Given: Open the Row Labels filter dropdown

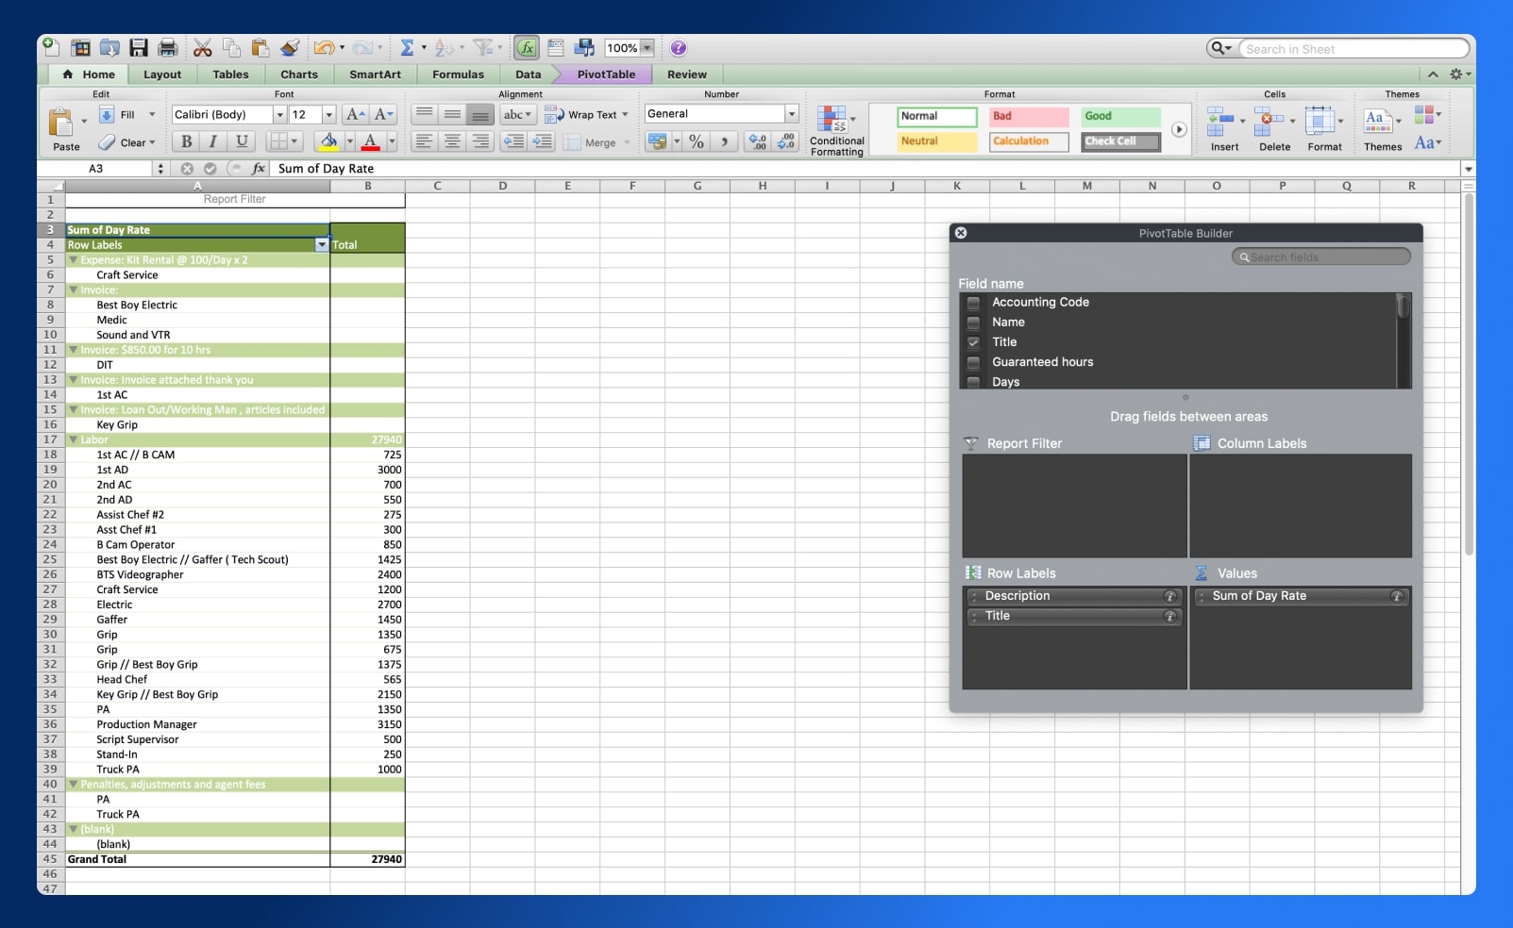Looking at the screenshot, I should point(322,244).
